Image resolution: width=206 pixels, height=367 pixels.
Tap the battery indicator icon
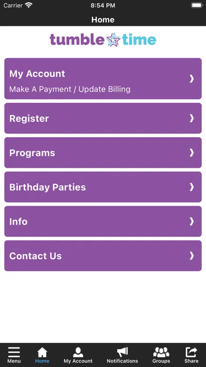197,5
